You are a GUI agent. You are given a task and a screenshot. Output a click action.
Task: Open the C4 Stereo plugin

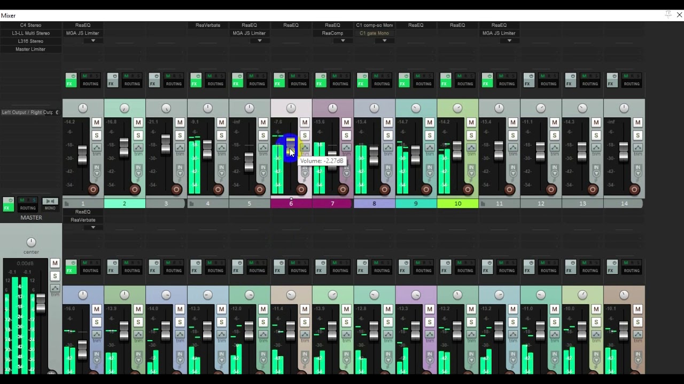tap(30, 25)
